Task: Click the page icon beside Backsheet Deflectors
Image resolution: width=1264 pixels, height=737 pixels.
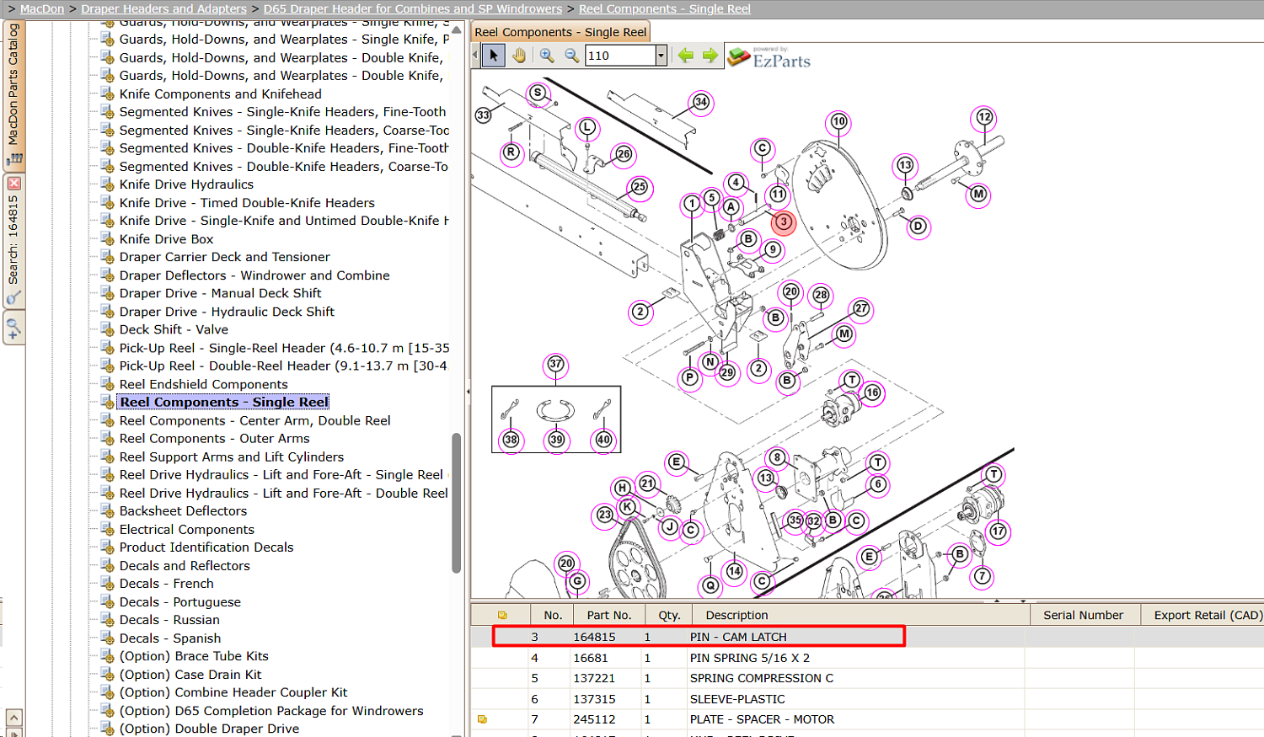Action: pos(107,511)
